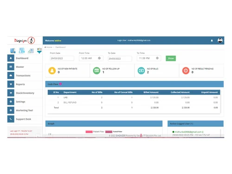Click the No of Bills teal icon
The width and height of the screenshot is (232, 174).
point(141,71)
